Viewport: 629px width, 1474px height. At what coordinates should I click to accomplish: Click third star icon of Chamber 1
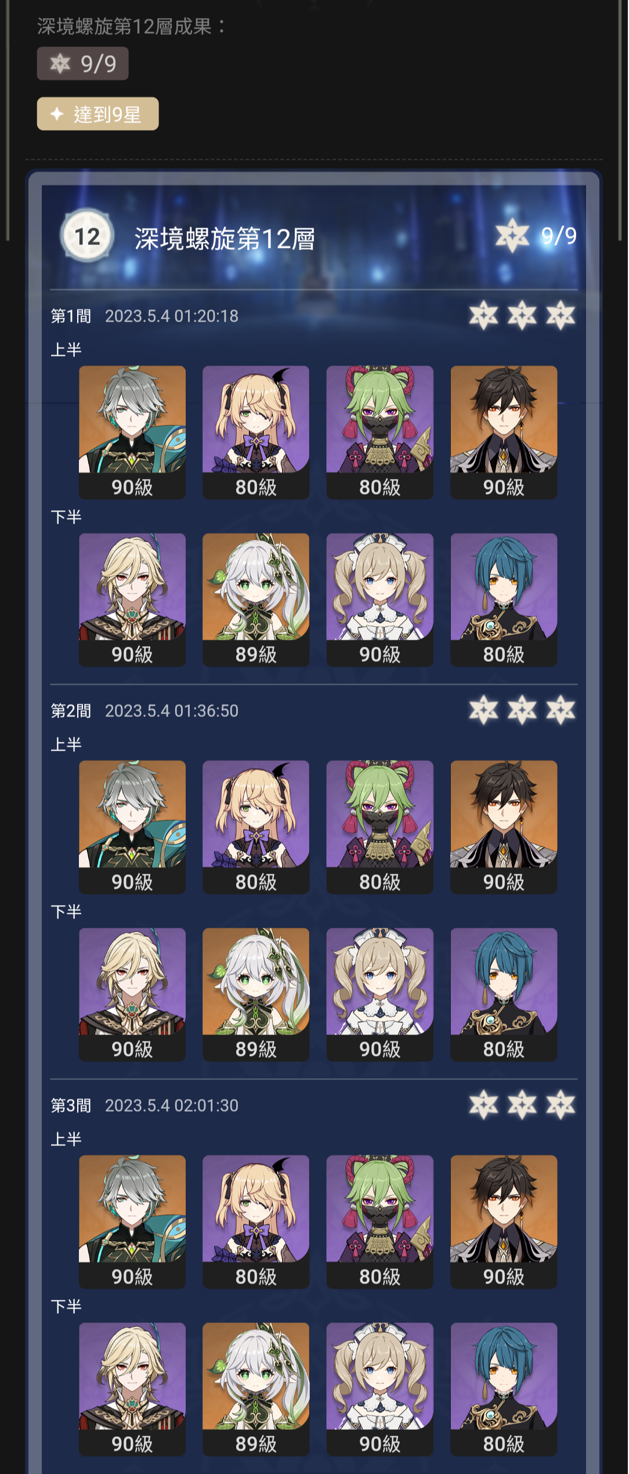point(561,315)
